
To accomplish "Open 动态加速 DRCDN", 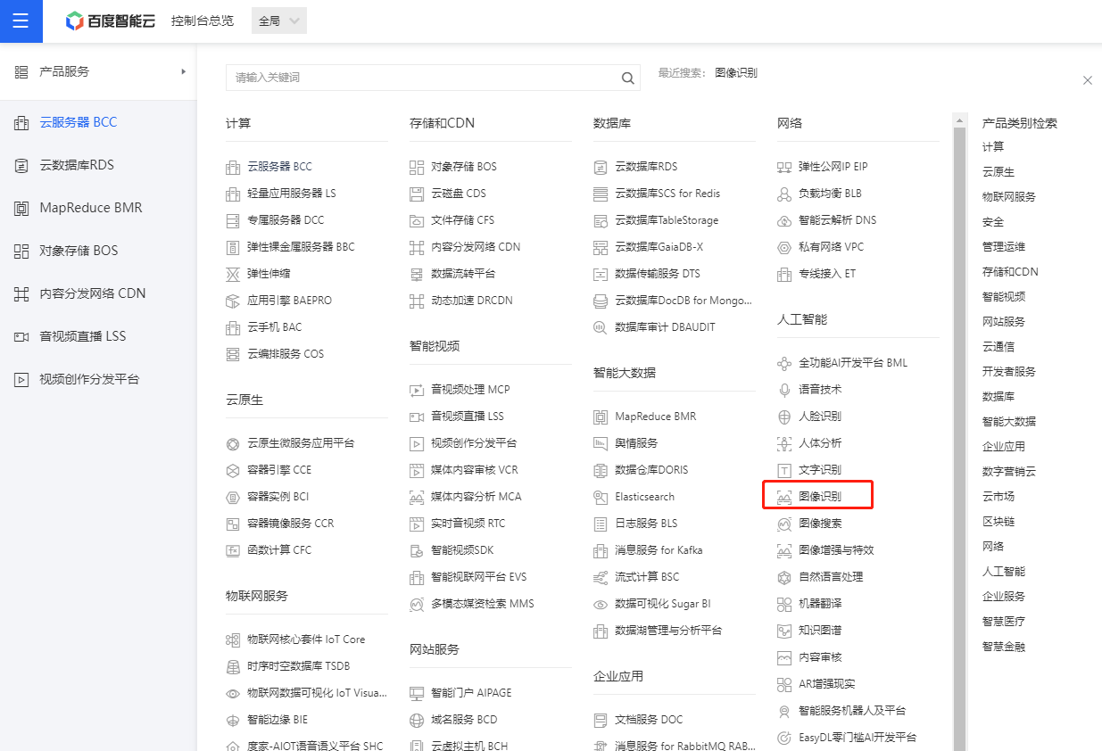I will pyautogui.click(x=472, y=301).
